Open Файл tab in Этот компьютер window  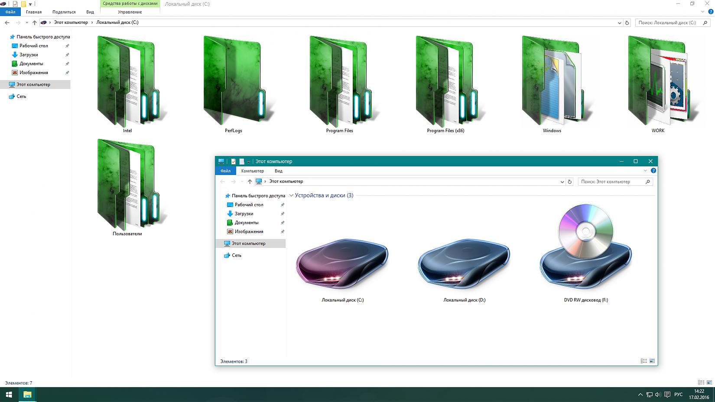(x=225, y=171)
